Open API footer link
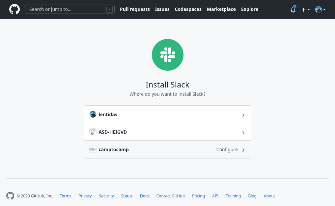Image resolution: width=335 pixels, height=206 pixels. coord(215,196)
